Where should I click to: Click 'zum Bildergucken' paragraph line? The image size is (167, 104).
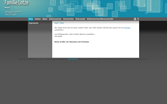tap(75, 34)
